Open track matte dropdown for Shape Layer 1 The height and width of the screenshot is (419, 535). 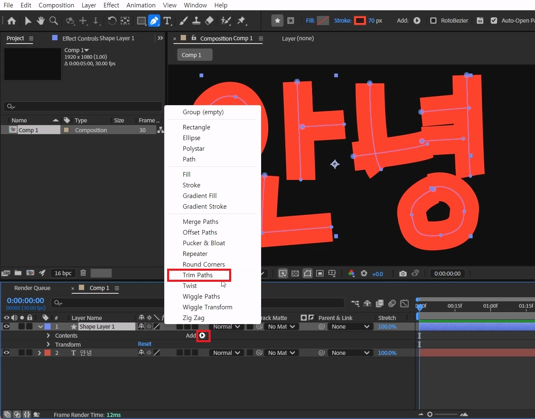click(281, 327)
